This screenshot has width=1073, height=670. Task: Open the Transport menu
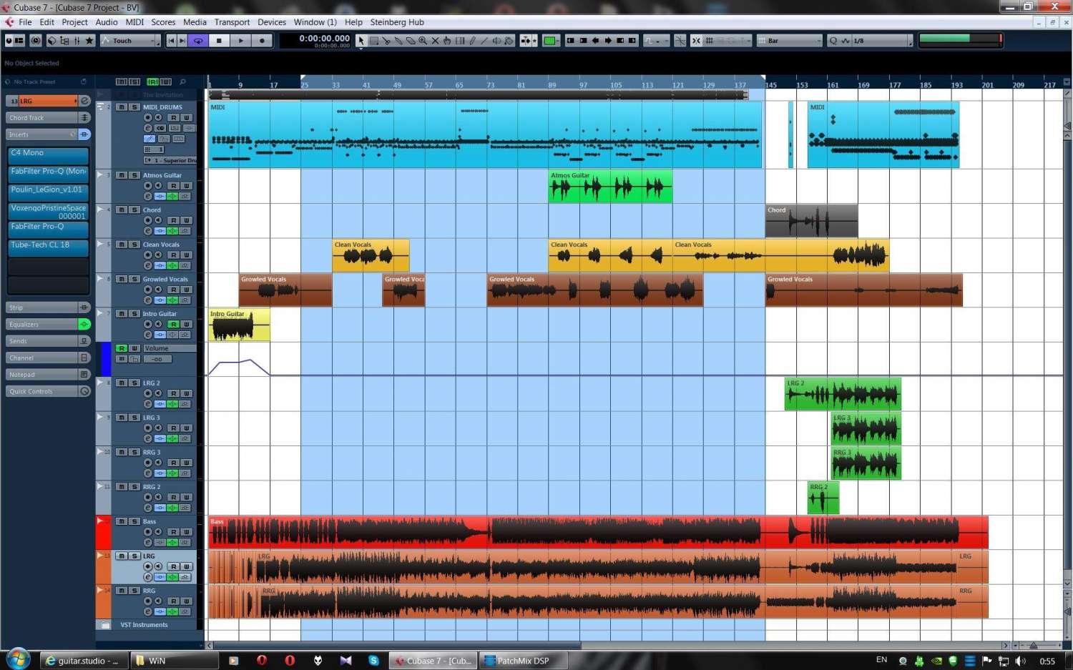pyautogui.click(x=232, y=22)
